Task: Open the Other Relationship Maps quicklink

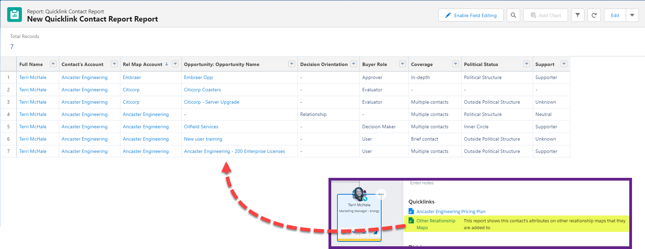Action: 436,224
